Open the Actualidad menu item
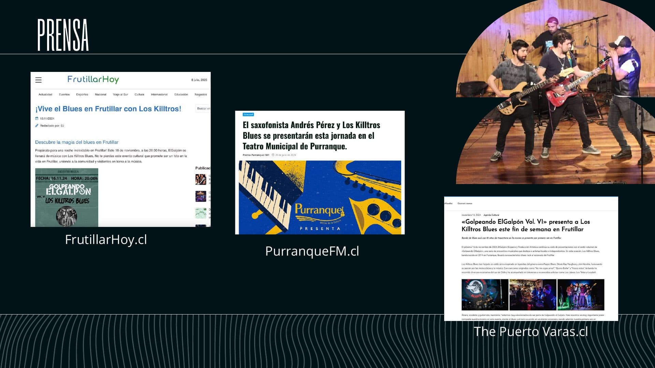Viewport: 655px width, 368px height. tap(45, 95)
